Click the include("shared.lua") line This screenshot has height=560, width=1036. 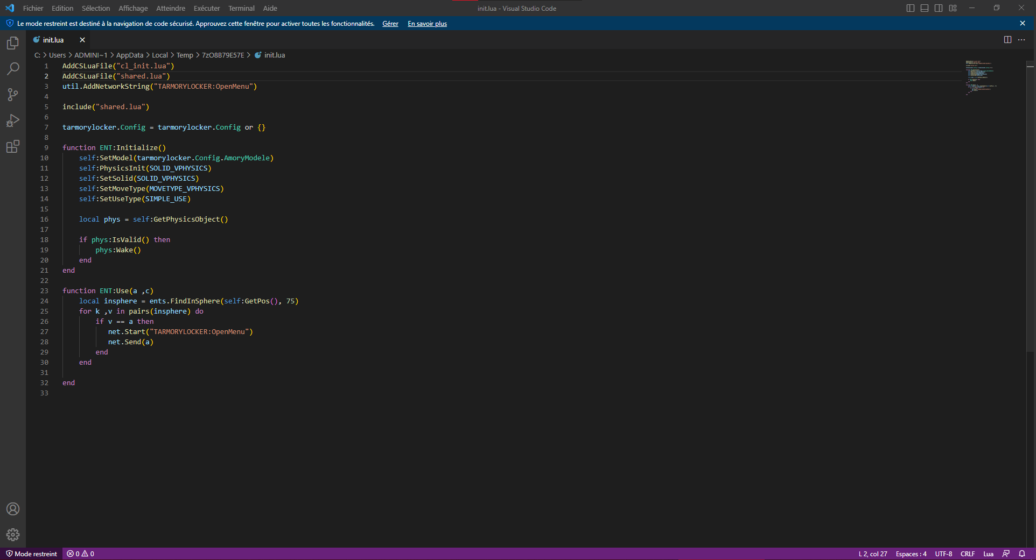[x=106, y=107]
